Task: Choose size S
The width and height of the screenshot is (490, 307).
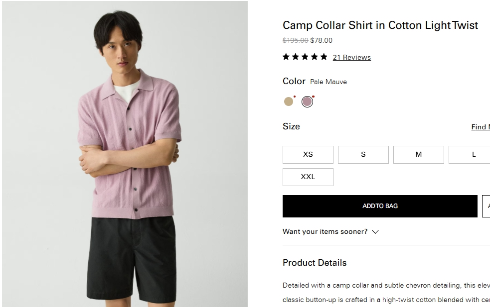Action: (x=363, y=155)
